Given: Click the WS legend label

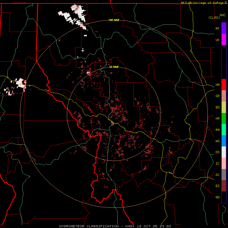Looking at the screenshot, I should tap(217, 141).
